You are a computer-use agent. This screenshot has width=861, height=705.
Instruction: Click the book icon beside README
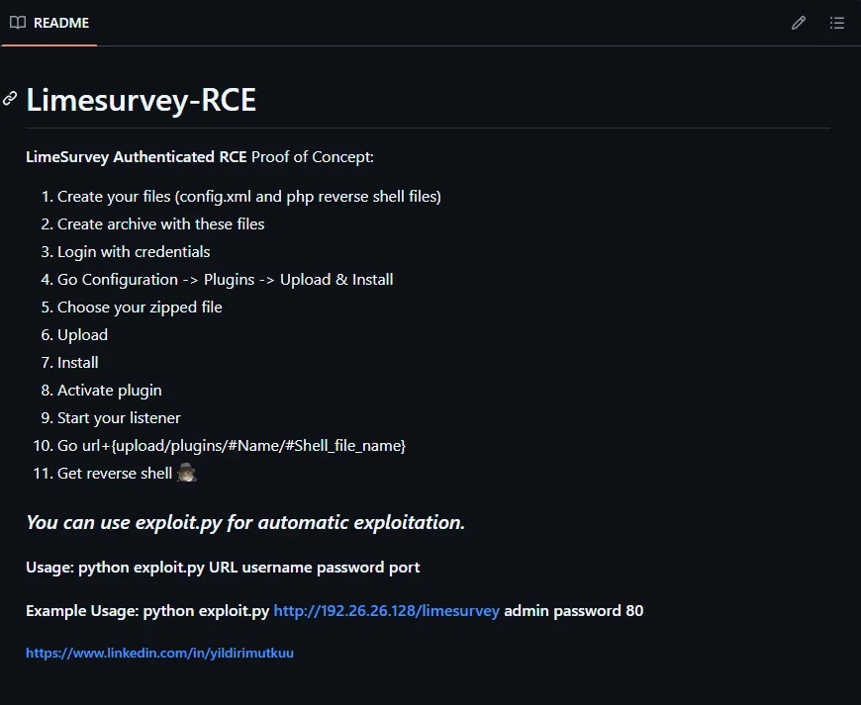(18, 23)
